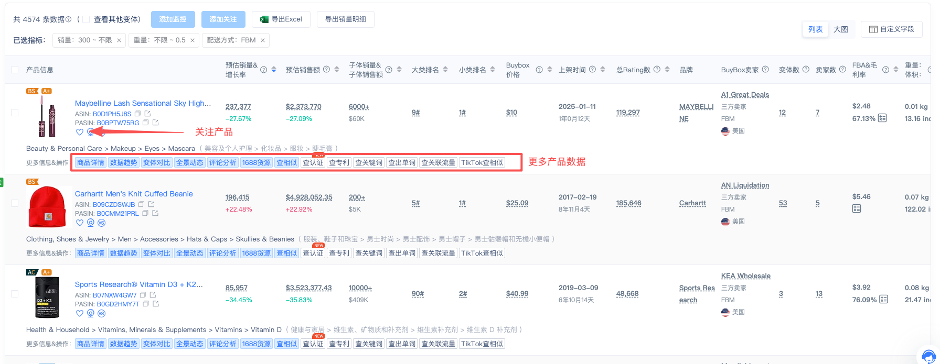Sort by 预估销售额 column
The image size is (940, 364).
pos(336,69)
